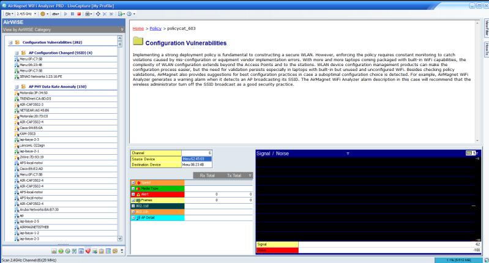Follow the Home breadcrumb link
Image resolution: width=489 pixels, height=263 pixels.
pos(138,28)
